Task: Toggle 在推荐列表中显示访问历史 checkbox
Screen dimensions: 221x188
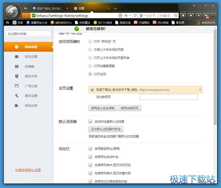Action: coord(90,165)
